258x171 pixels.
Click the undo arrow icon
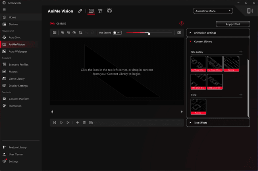tap(87, 33)
